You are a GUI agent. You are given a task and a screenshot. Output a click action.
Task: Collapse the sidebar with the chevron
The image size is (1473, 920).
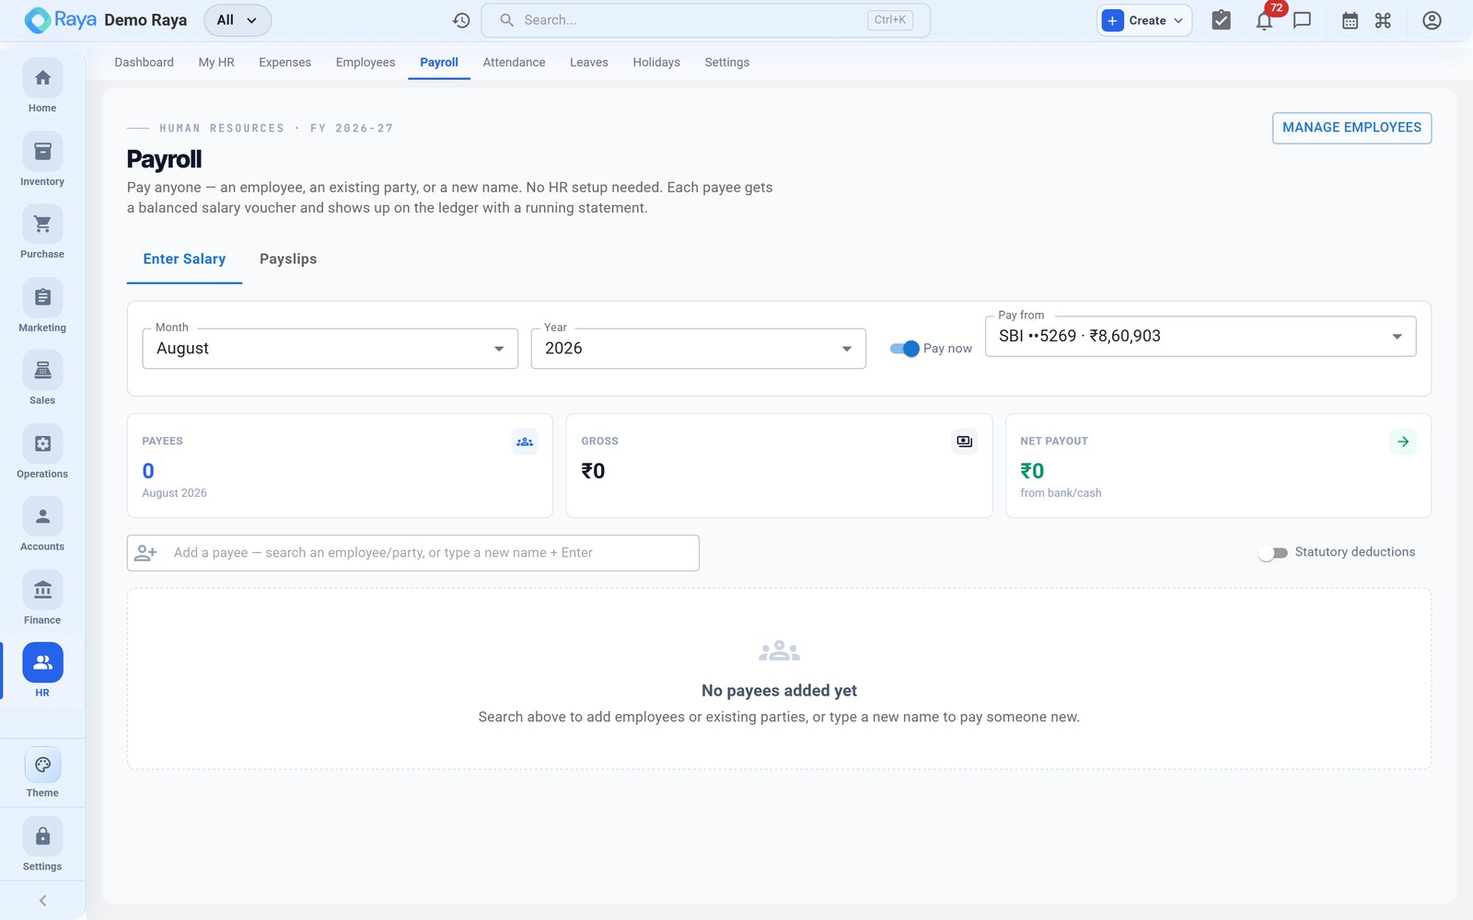[x=42, y=901]
